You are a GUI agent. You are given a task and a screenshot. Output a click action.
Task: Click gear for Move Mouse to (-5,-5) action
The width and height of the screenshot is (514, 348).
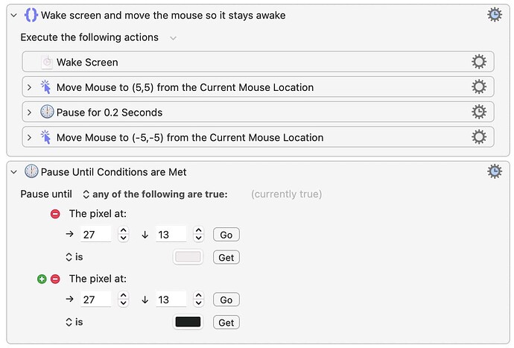[479, 137]
